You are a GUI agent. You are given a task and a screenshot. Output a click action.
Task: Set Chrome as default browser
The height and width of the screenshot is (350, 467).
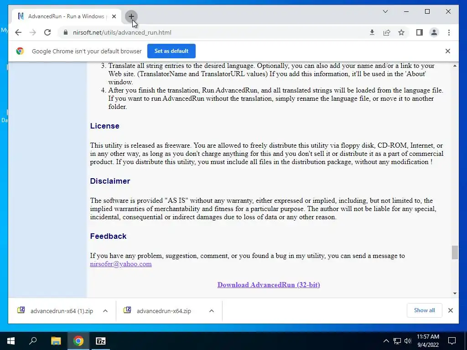click(171, 51)
